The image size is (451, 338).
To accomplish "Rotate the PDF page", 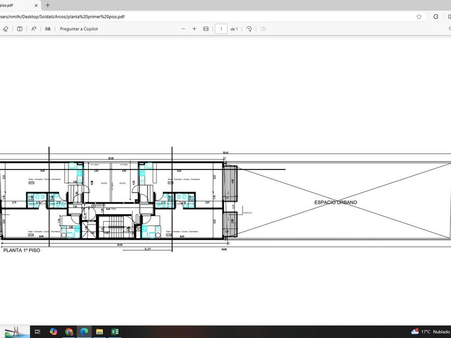I will click(249, 29).
